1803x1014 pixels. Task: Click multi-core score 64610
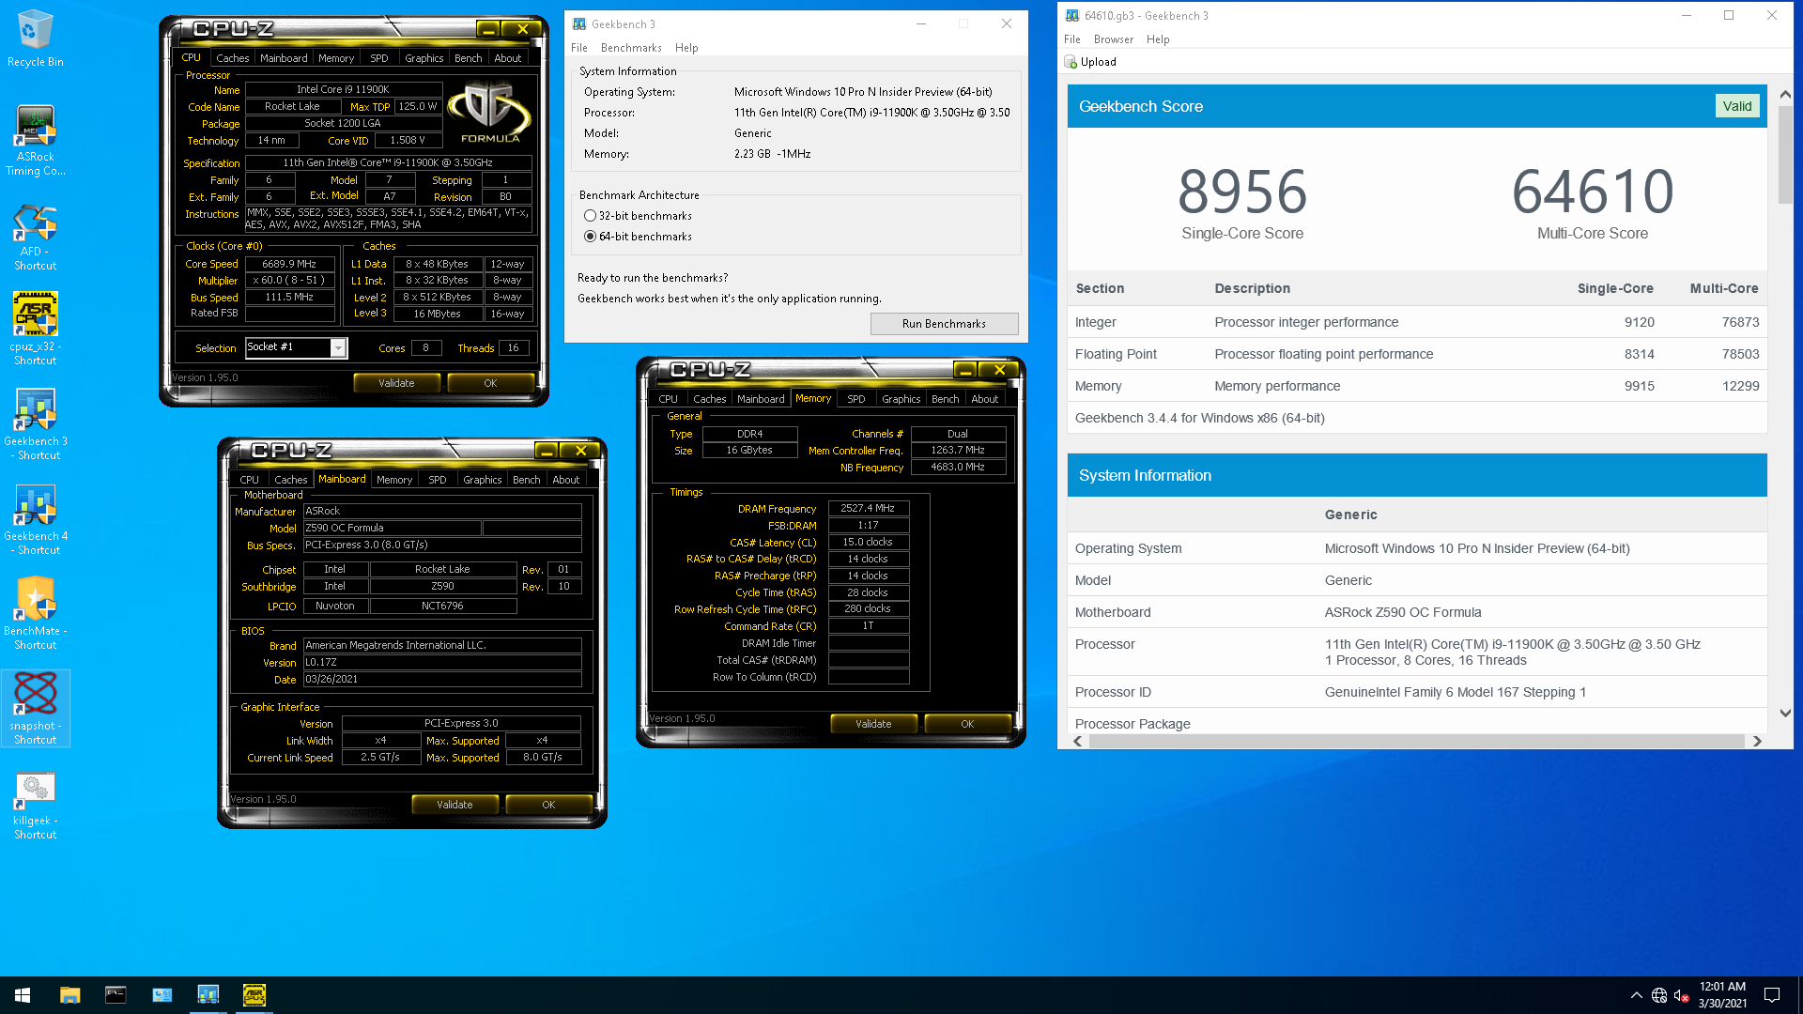coord(1593,192)
